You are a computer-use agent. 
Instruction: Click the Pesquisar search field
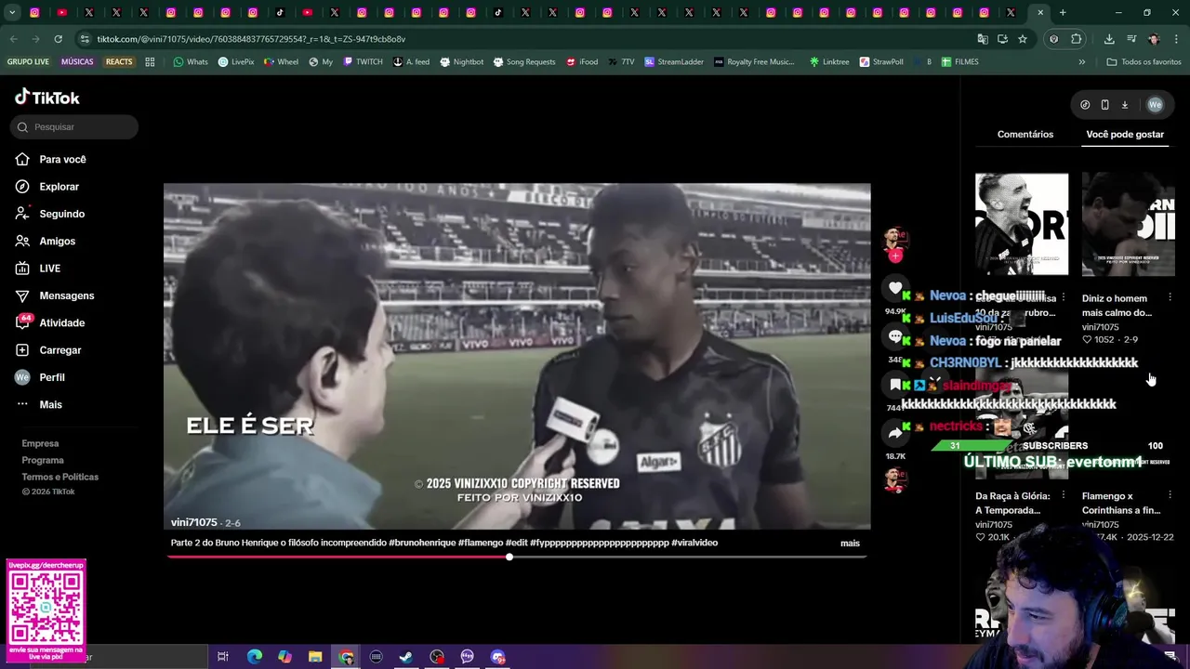(74, 127)
